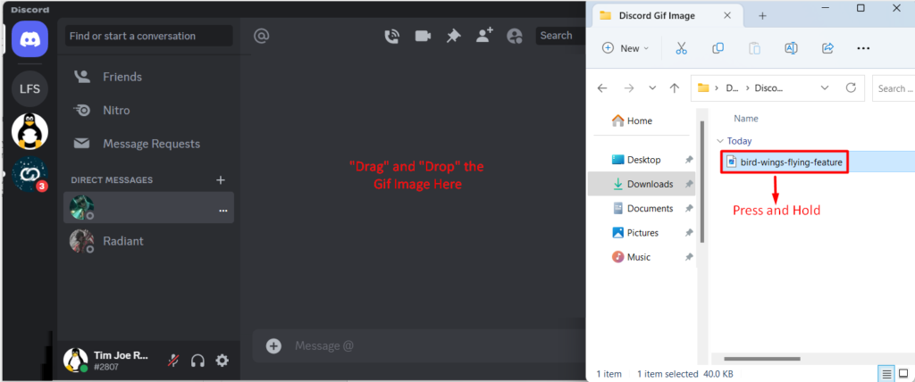This screenshot has height=382, width=915.
Task: Select the bird-wings-flying-feature file
Action: click(785, 162)
